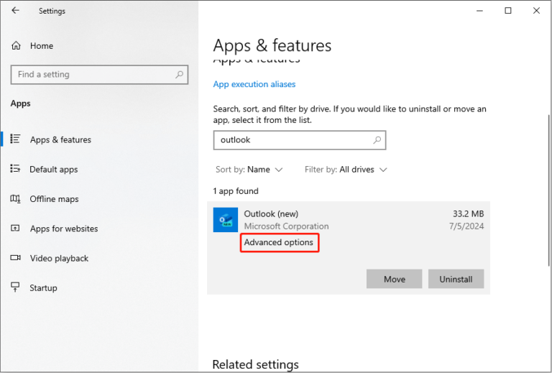This screenshot has width=552, height=373.
Task: Maximize the Settings window
Action: tap(508, 11)
